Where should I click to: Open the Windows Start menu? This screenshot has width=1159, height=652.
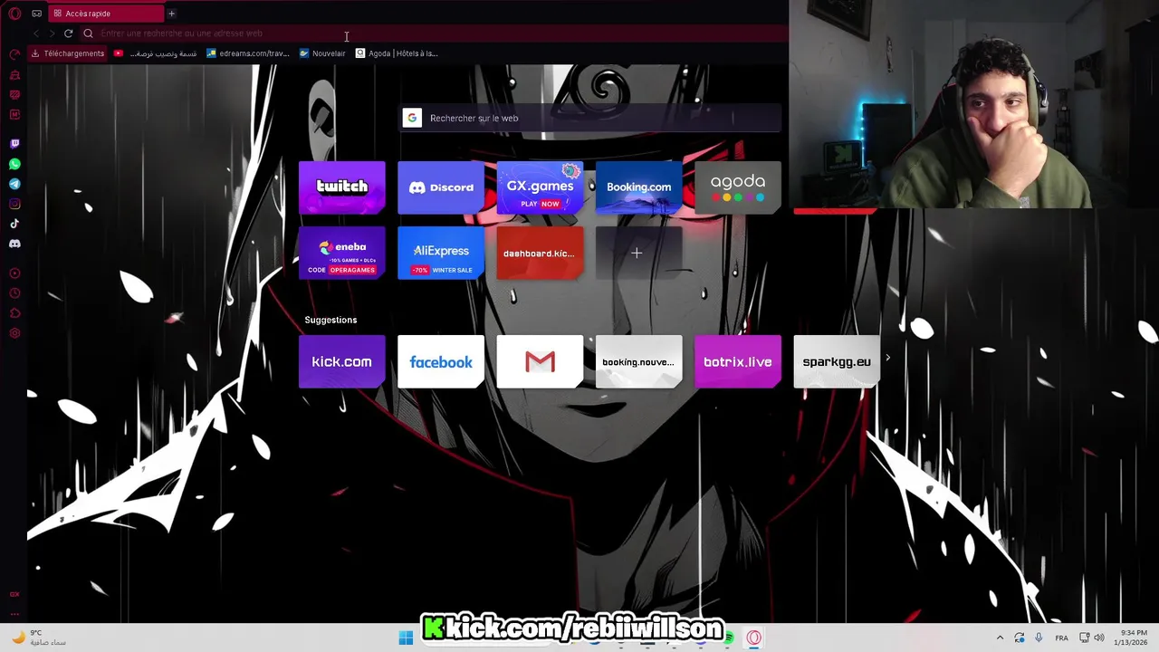406,638
